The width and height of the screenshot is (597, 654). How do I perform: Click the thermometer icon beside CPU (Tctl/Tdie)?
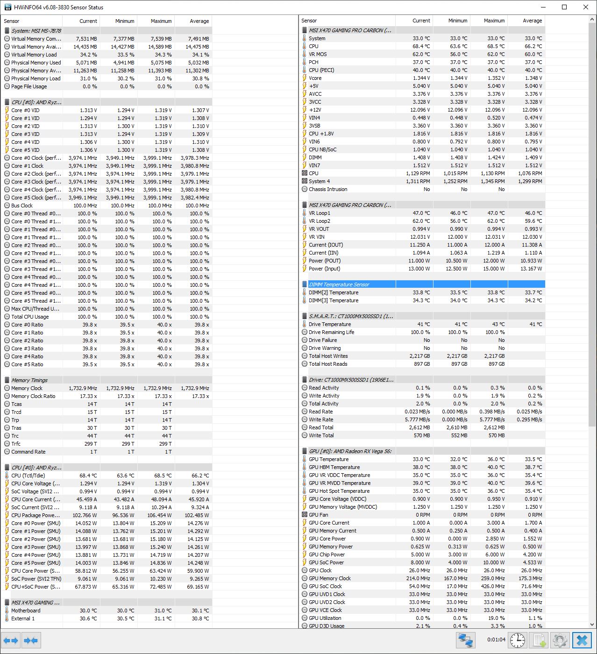7,476
